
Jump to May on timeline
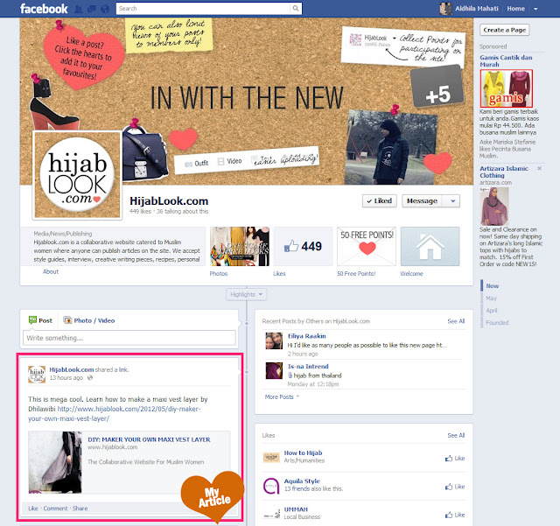point(491,298)
